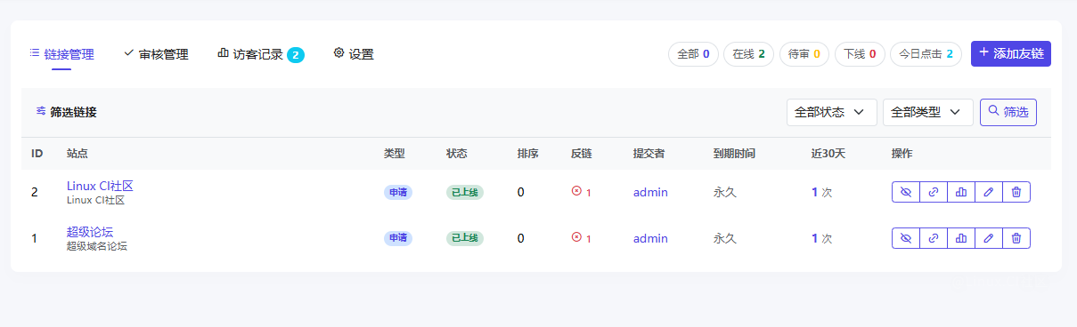The image size is (1077, 327).
Task: Click 永久 expiry in 超级论坛 row
Action: click(x=725, y=238)
